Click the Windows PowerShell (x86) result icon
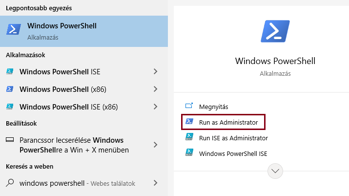 (x=10, y=89)
